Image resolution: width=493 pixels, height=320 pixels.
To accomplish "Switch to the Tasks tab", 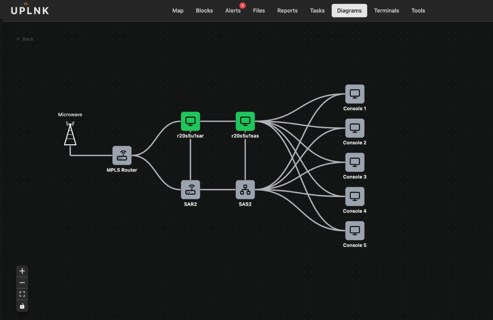I will click(x=317, y=10).
